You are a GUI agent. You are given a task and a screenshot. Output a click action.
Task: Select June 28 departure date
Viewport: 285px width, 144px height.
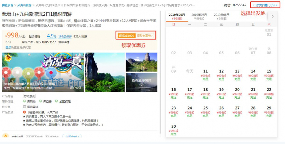point(253,112)
